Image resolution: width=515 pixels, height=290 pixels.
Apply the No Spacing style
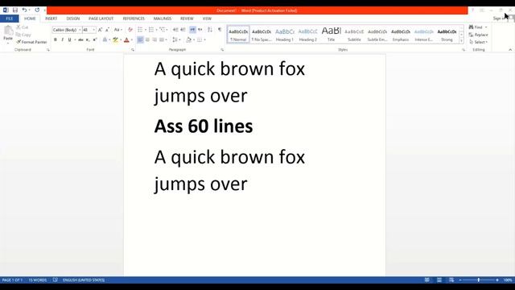pyautogui.click(x=262, y=35)
